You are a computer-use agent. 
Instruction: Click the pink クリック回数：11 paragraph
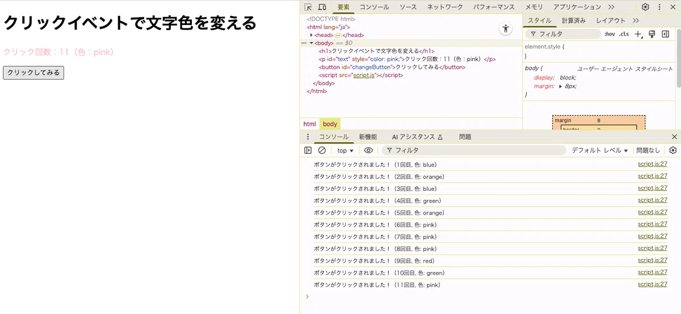pyautogui.click(x=60, y=52)
